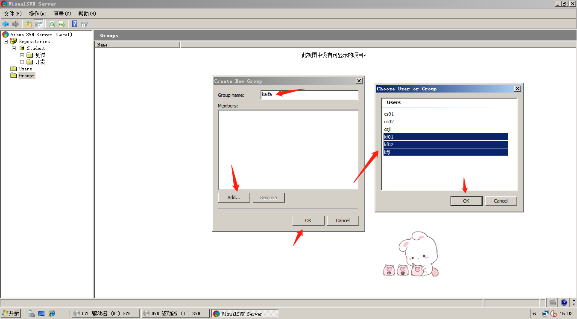
Task: Select user cs02 in the list
Action: tap(445, 122)
